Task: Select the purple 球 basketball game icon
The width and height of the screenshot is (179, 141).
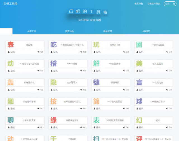Action: (x=139, y=101)
